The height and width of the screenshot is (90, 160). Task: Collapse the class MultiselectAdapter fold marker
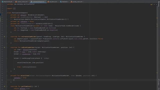7,13
